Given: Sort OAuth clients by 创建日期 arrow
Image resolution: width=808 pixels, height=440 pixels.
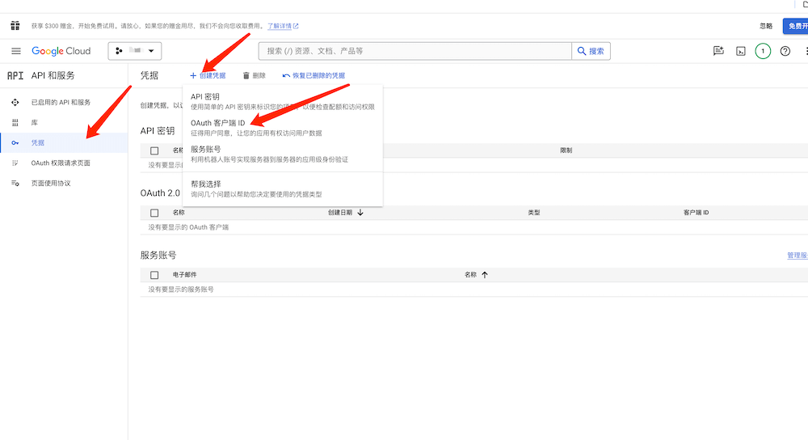Looking at the screenshot, I should [x=360, y=213].
